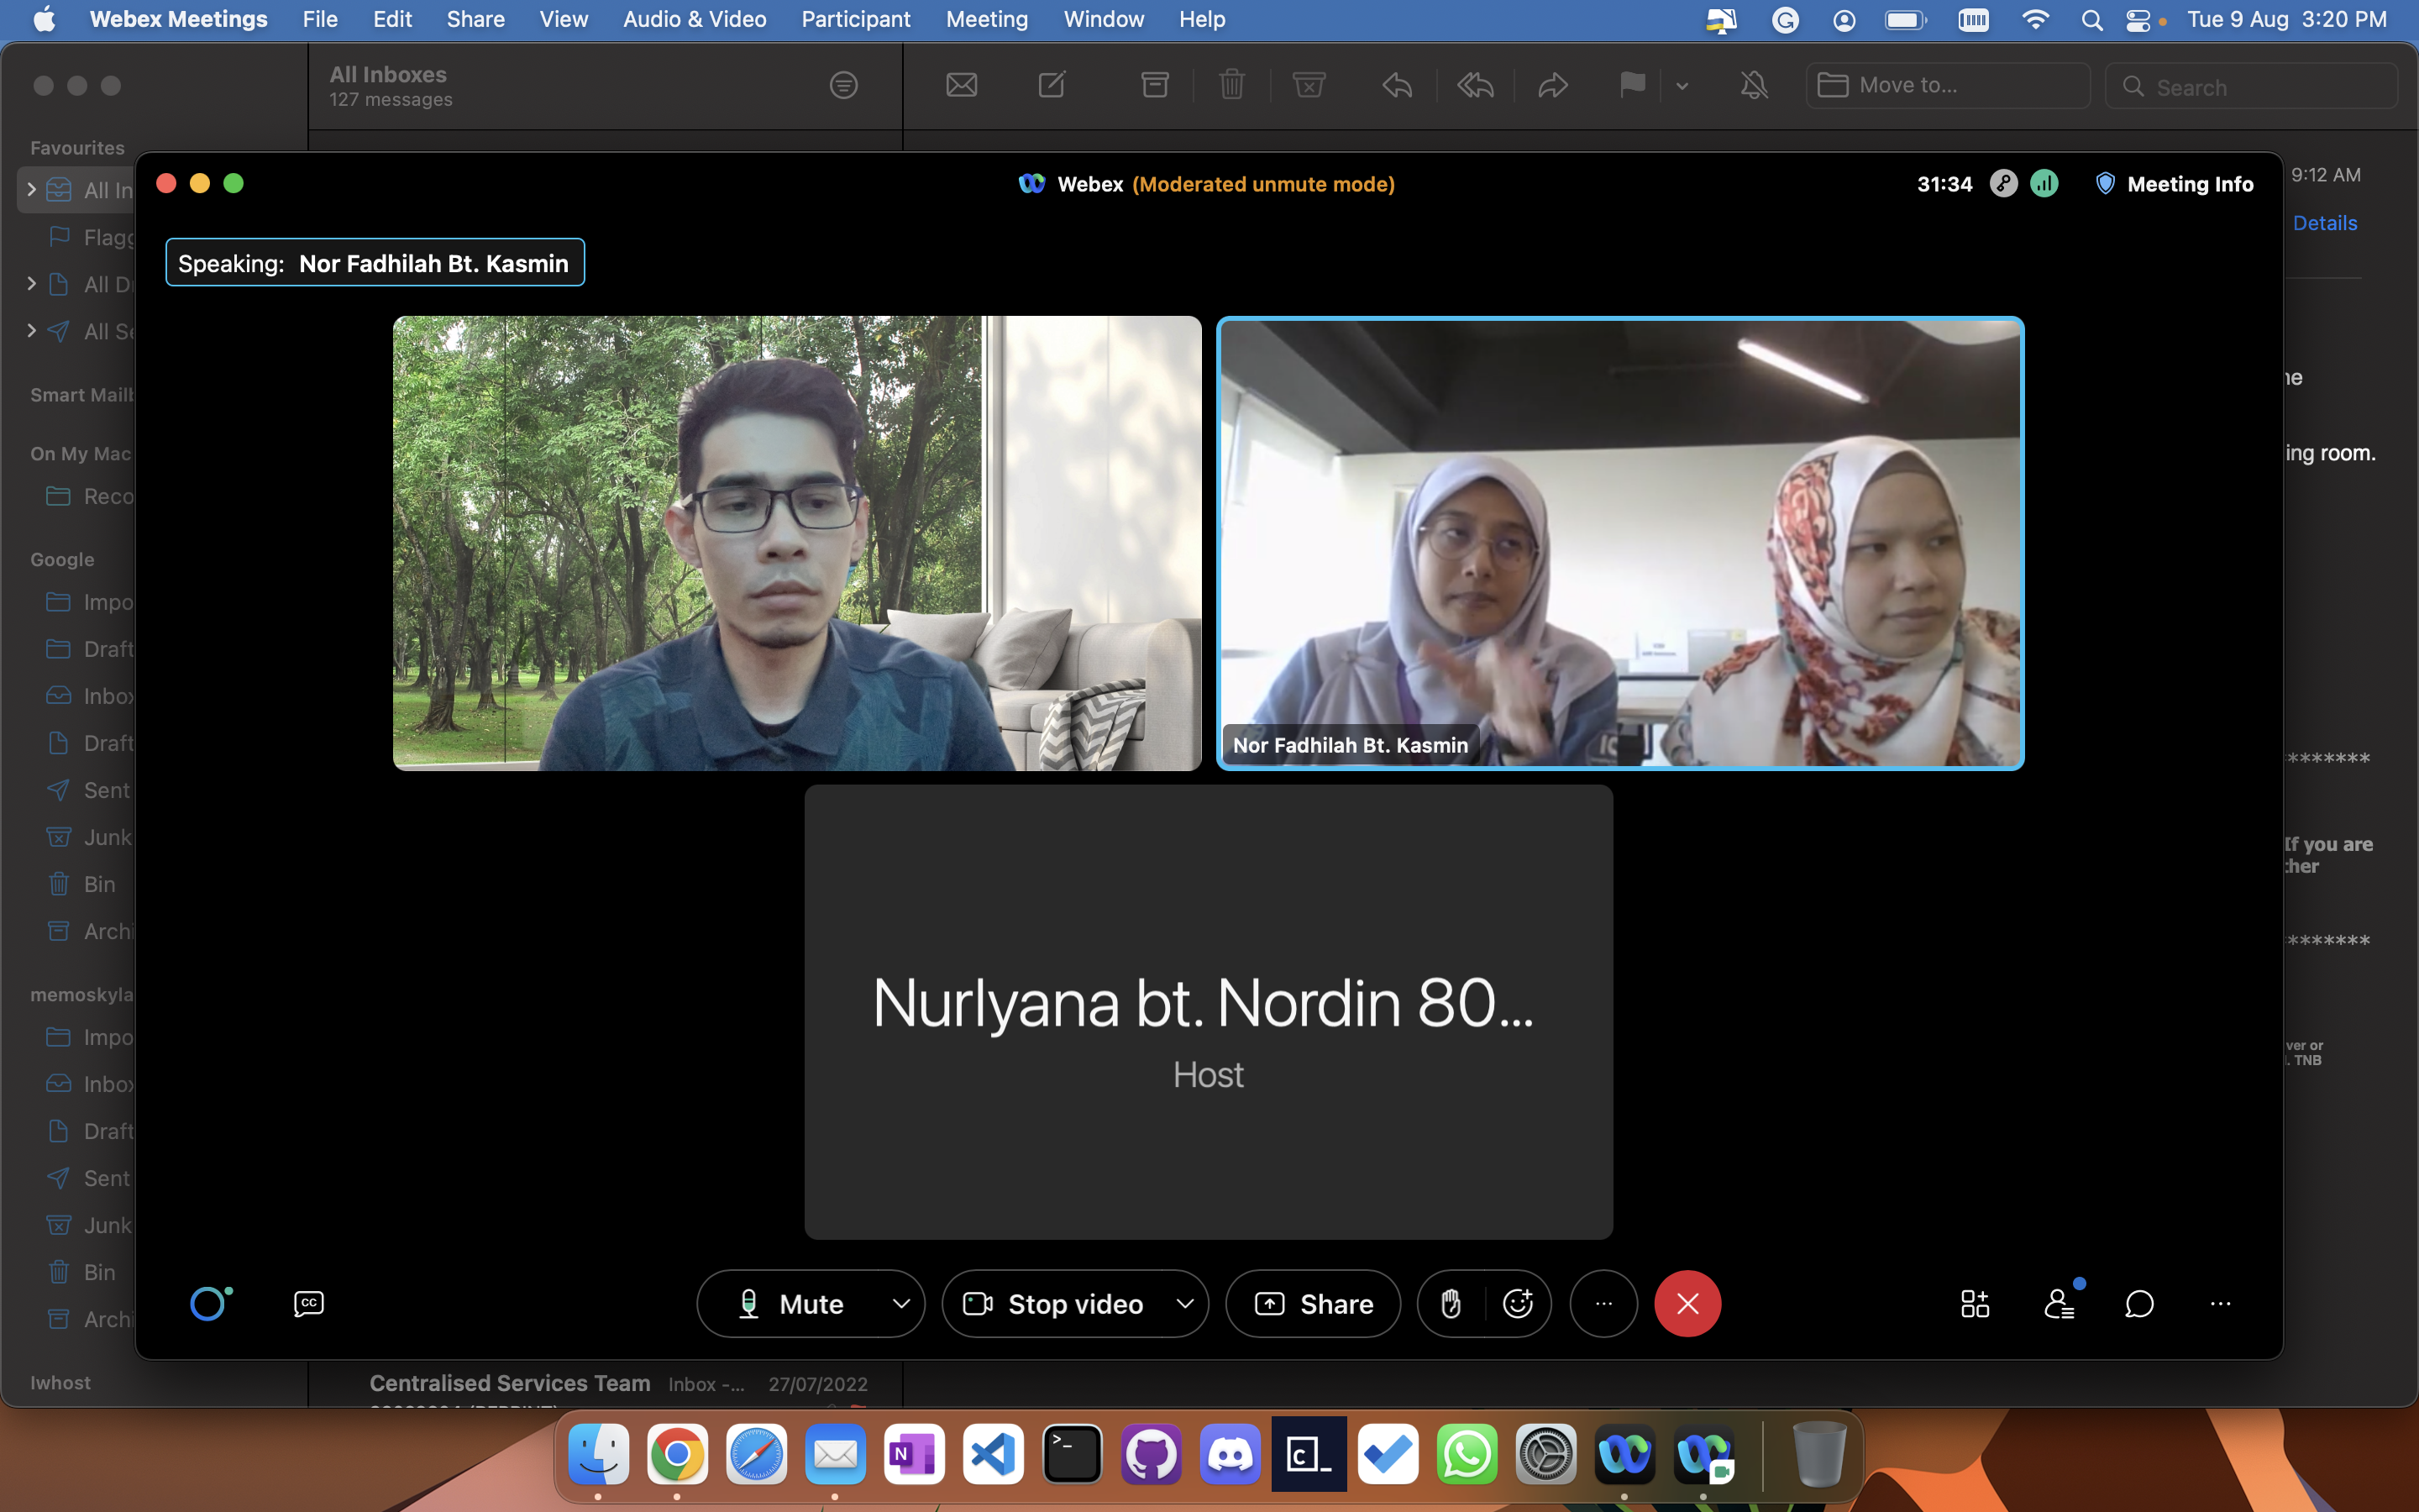Open the Apps grid icon

[1974, 1303]
